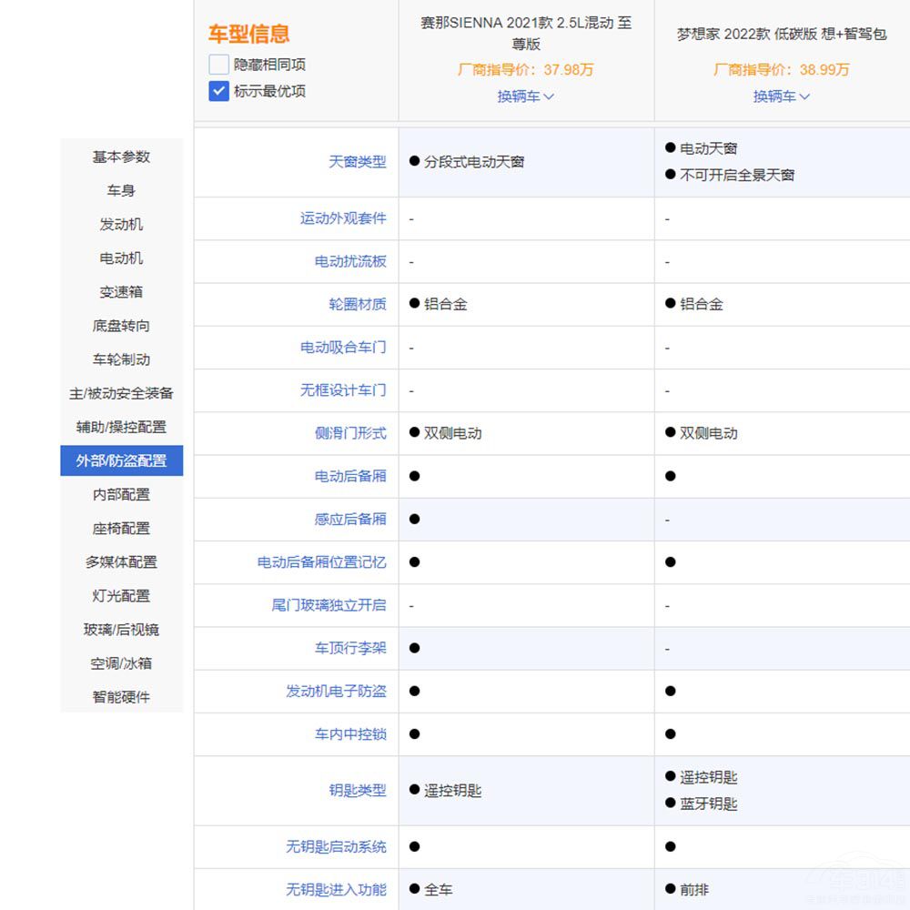Select the 多媒体配置 category
This screenshot has height=910, width=910.
(x=121, y=561)
